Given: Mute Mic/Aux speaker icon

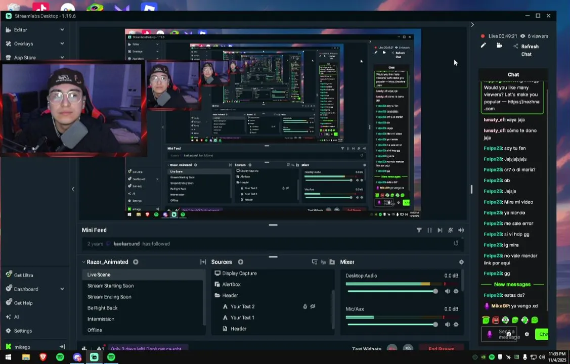Looking at the screenshot, I should 448,325.
